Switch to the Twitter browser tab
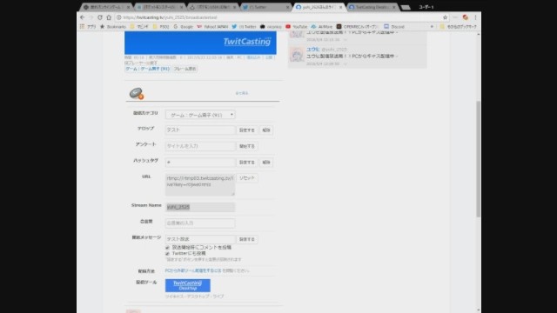Viewport: 557px width, 313px height. pyautogui.click(x=265, y=7)
